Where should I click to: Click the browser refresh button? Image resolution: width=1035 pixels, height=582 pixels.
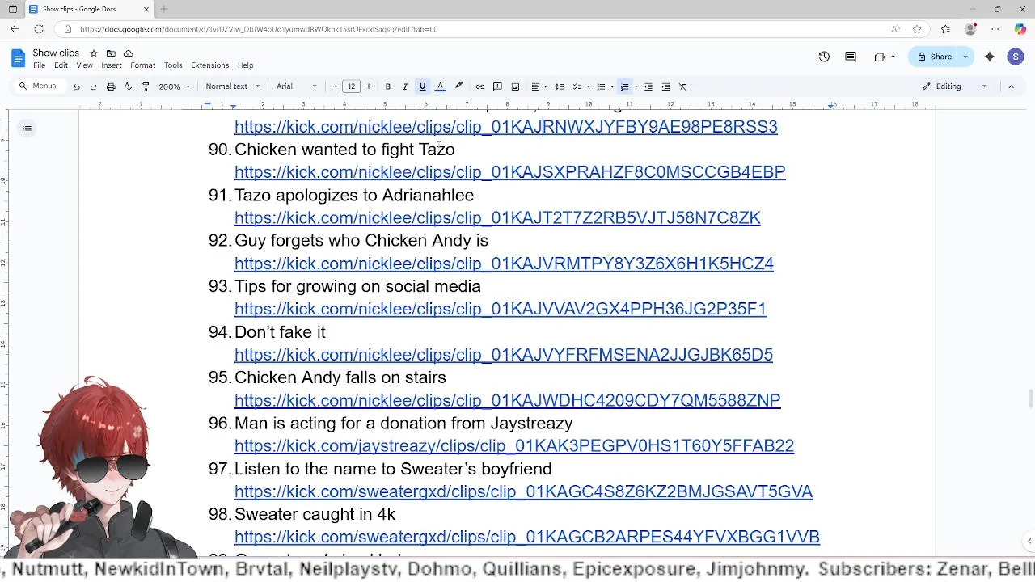38,29
